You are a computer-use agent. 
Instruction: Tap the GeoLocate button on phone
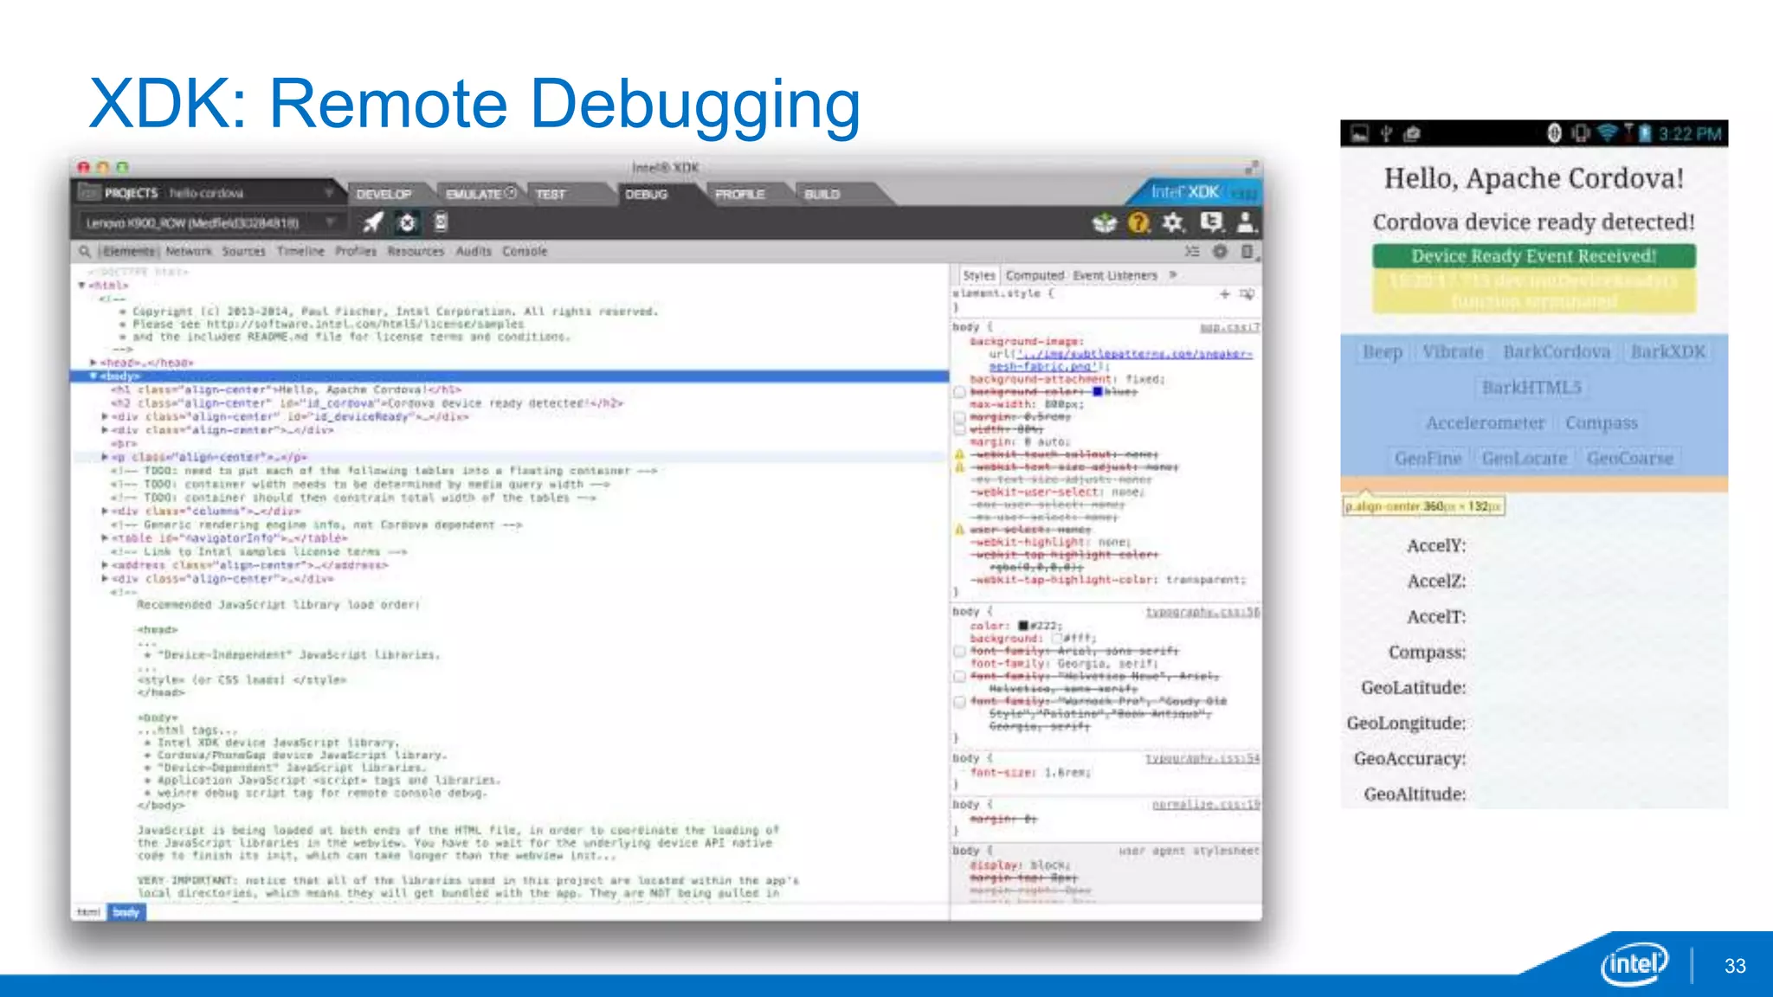click(1525, 459)
